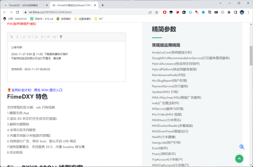Image resolution: width=253 pixels, height=167 pixels.
Task: Open the Chrome three-dot menu
Action: [x=248, y=12]
